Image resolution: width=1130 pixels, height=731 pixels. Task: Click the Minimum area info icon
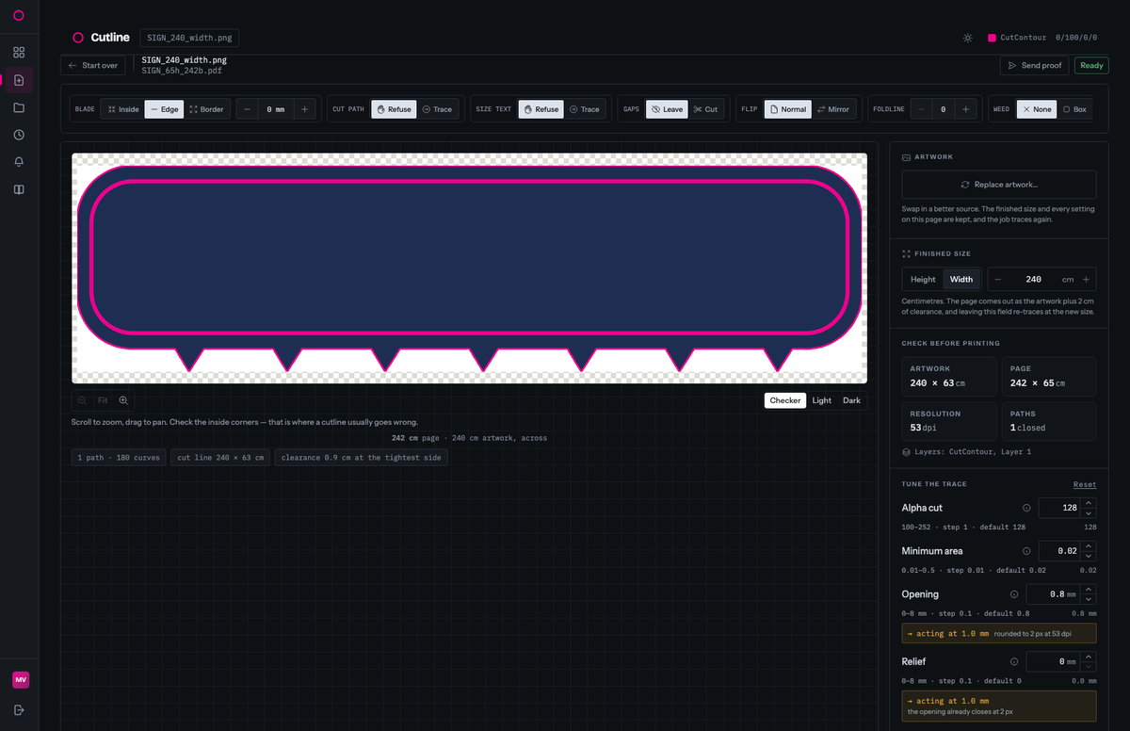[x=1026, y=551]
